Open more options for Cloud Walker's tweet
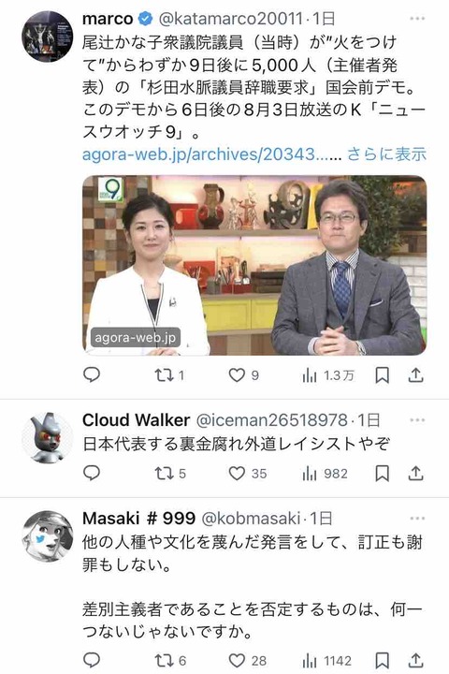 pyautogui.click(x=417, y=420)
